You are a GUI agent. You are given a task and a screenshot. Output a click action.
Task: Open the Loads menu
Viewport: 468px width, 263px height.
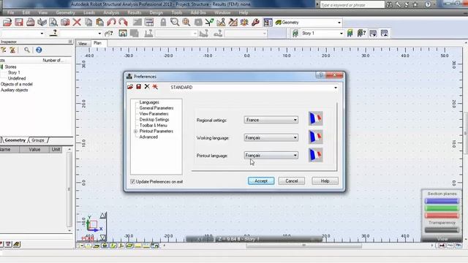(89, 12)
